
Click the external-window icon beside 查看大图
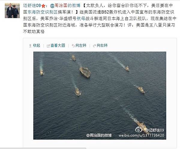[48, 46]
